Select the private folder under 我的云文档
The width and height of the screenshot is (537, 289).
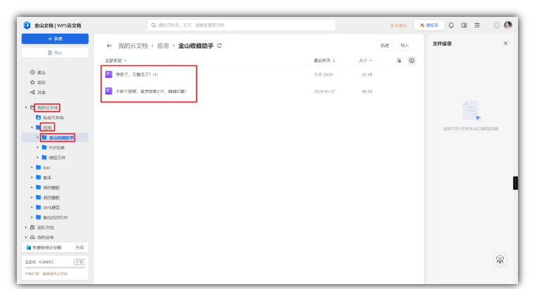point(53,117)
